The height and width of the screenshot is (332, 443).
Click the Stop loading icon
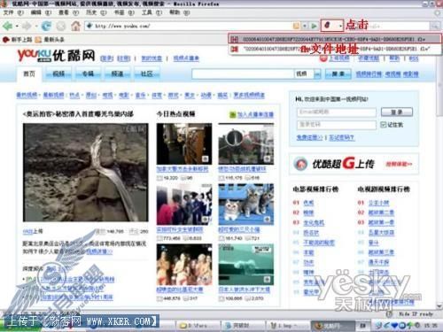pos(61,27)
